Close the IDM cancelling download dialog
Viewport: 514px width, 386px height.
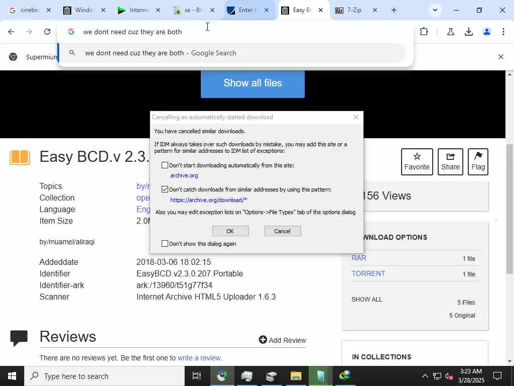(x=356, y=117)
